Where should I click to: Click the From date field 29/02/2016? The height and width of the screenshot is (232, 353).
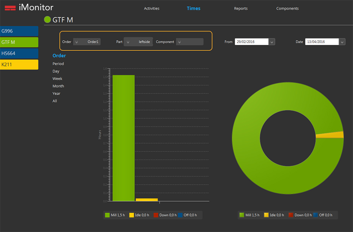(251, 42)
